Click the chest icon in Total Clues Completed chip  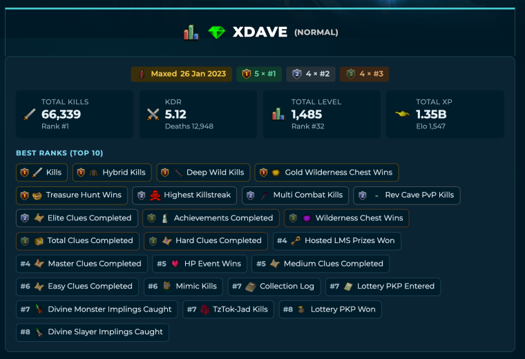[39, 241]
